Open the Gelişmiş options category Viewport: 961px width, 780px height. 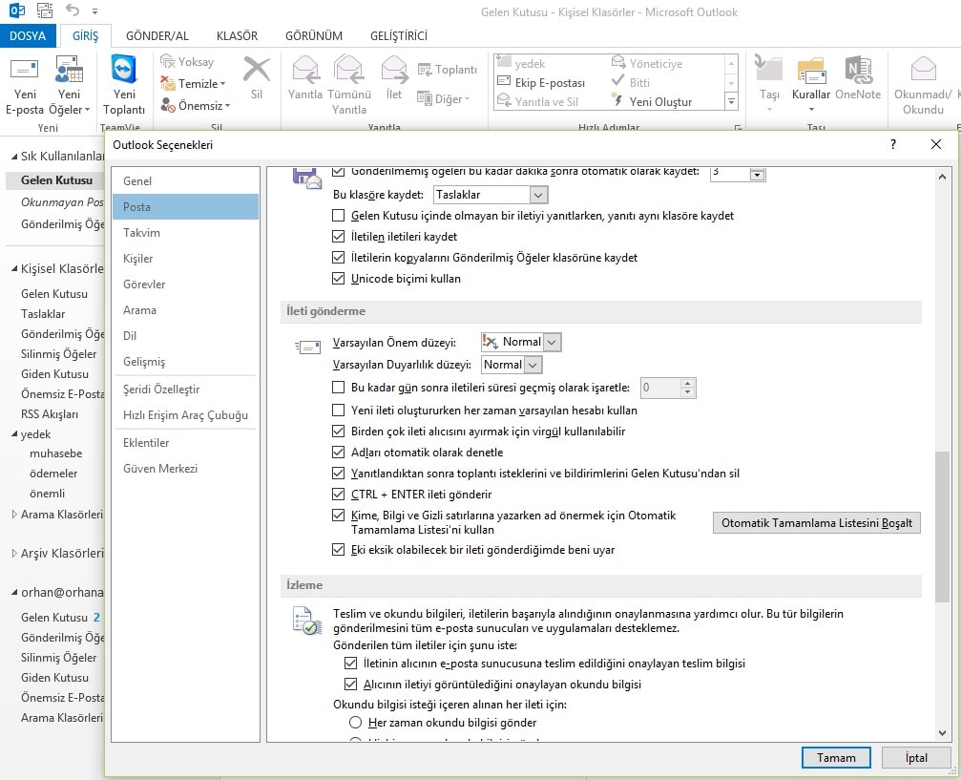tap(185, 362)
